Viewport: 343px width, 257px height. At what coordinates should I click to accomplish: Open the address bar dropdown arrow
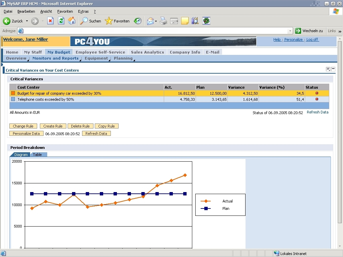click(x=290, y=31)
